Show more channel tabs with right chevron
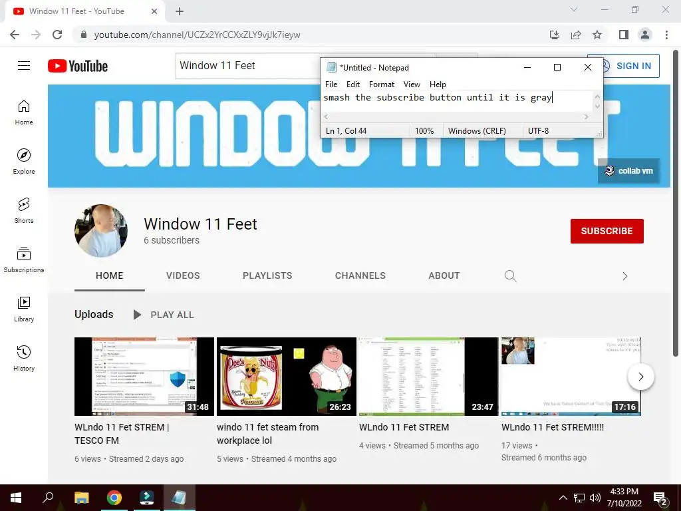The height and width of the screenshot is (511, 681). (x=624, y=276)
